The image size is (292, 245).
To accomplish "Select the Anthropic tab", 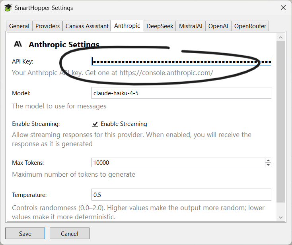I will [127, 26].
